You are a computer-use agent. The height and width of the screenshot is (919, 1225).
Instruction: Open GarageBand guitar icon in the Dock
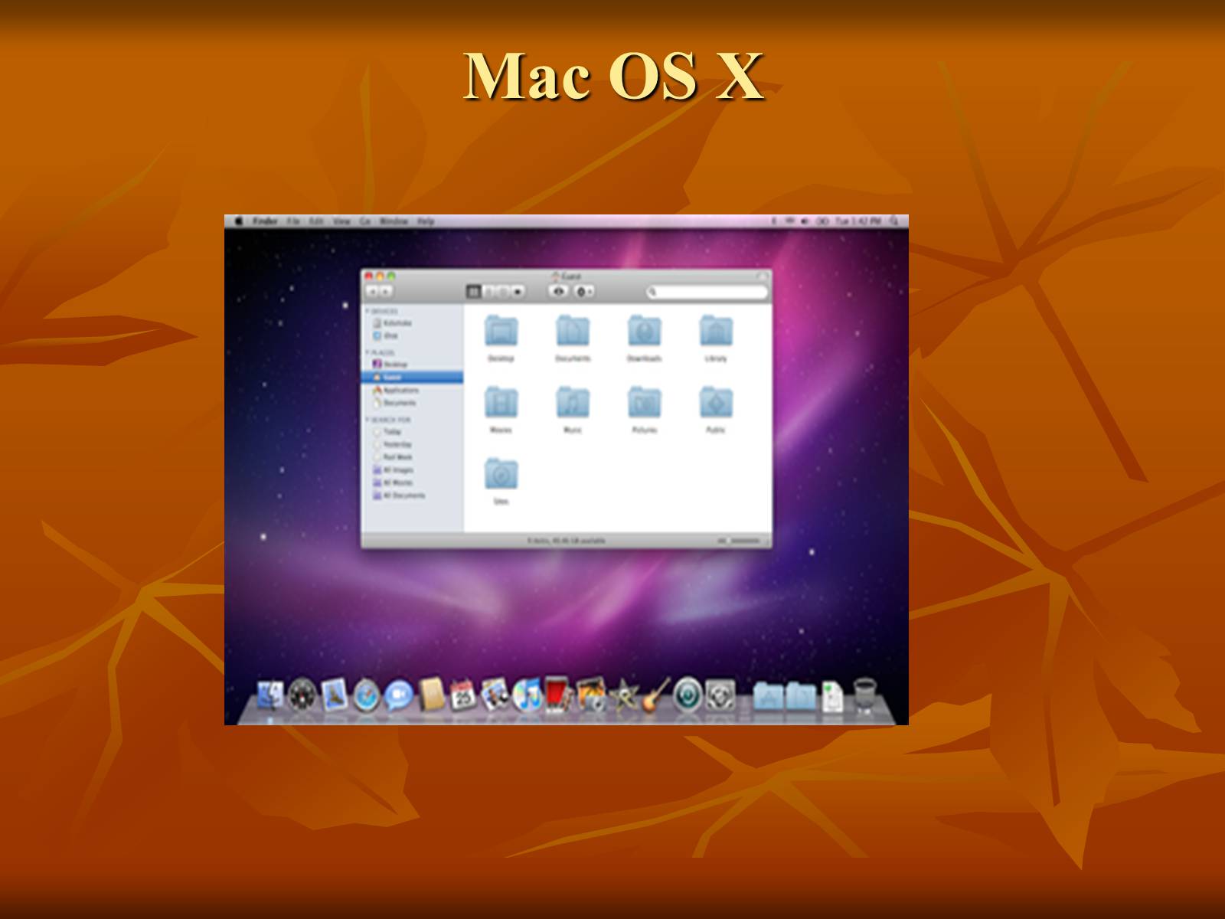[655, 695]
